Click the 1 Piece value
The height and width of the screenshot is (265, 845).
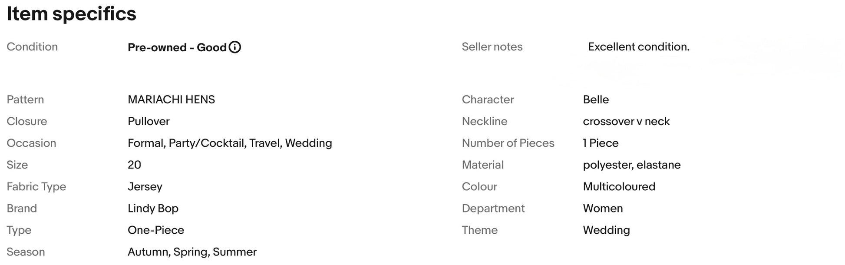[x=601, y=143]
